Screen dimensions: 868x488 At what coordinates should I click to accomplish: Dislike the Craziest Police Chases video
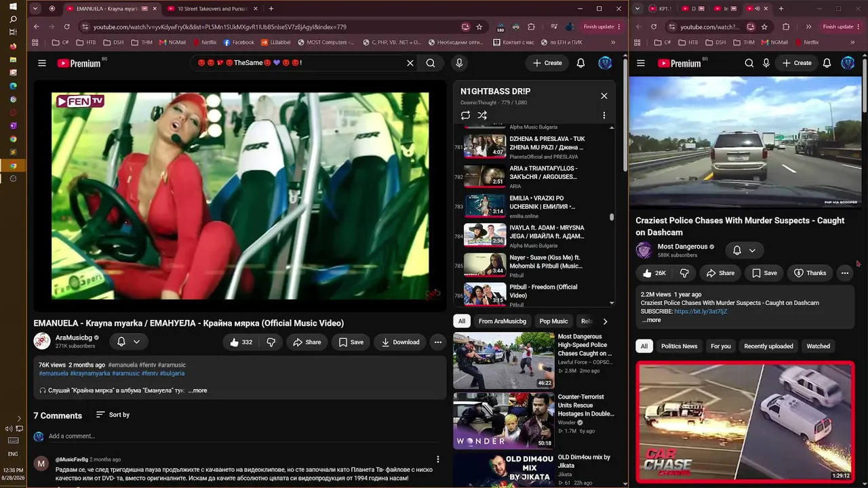click(684, 273)
